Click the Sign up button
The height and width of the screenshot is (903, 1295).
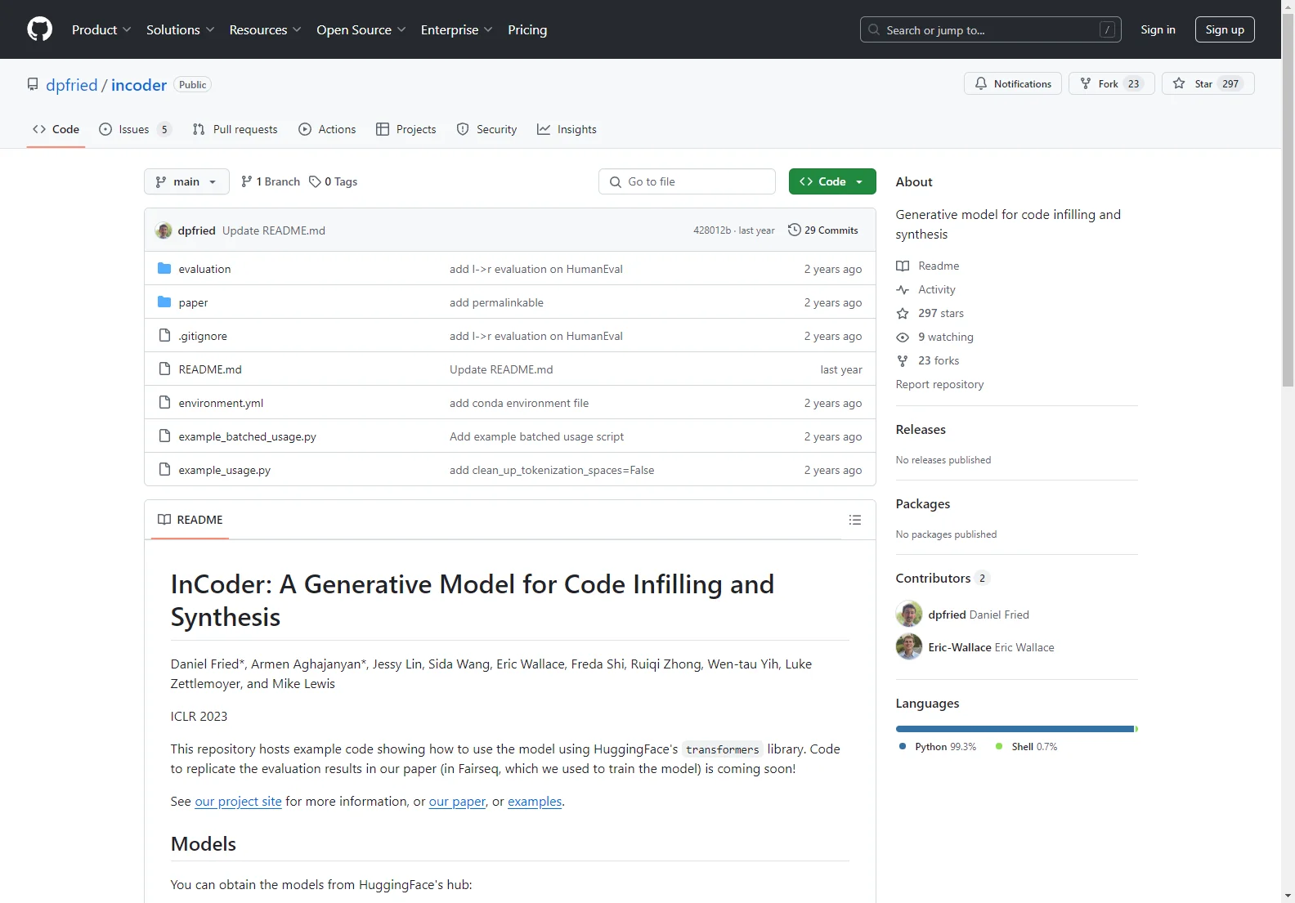point(1225,29)
